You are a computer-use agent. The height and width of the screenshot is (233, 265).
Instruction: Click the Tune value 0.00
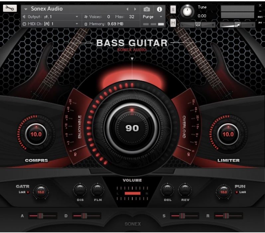click(202, 16)
